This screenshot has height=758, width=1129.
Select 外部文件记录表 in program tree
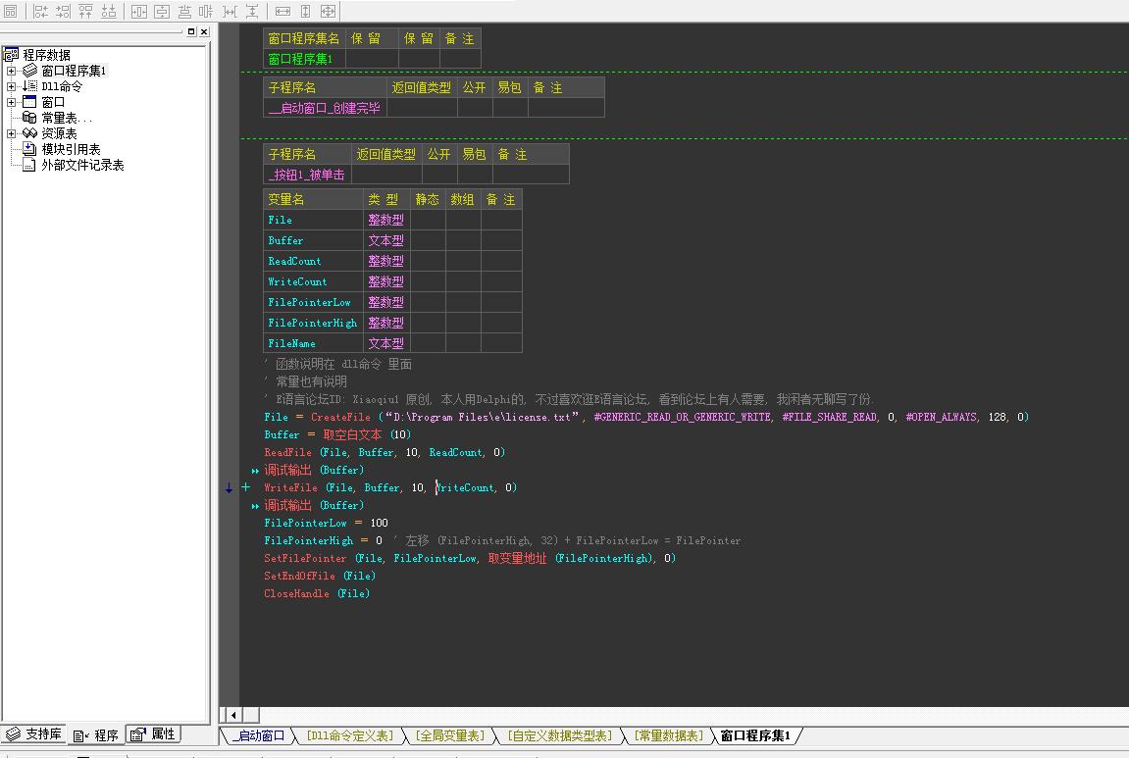pos(82,165)
